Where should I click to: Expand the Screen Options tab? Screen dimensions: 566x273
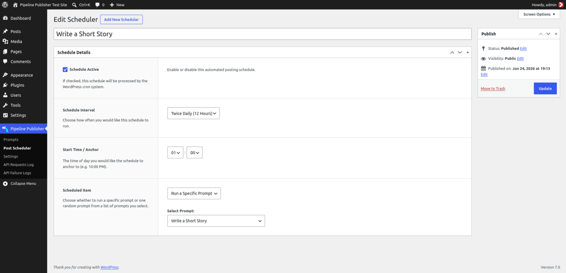click(x=539, y=14)
